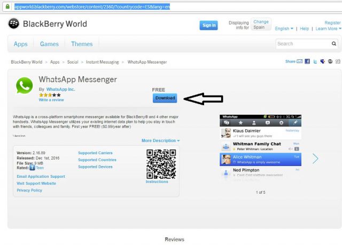Go to Instant Messaging breadcrumb

(102, 62)
